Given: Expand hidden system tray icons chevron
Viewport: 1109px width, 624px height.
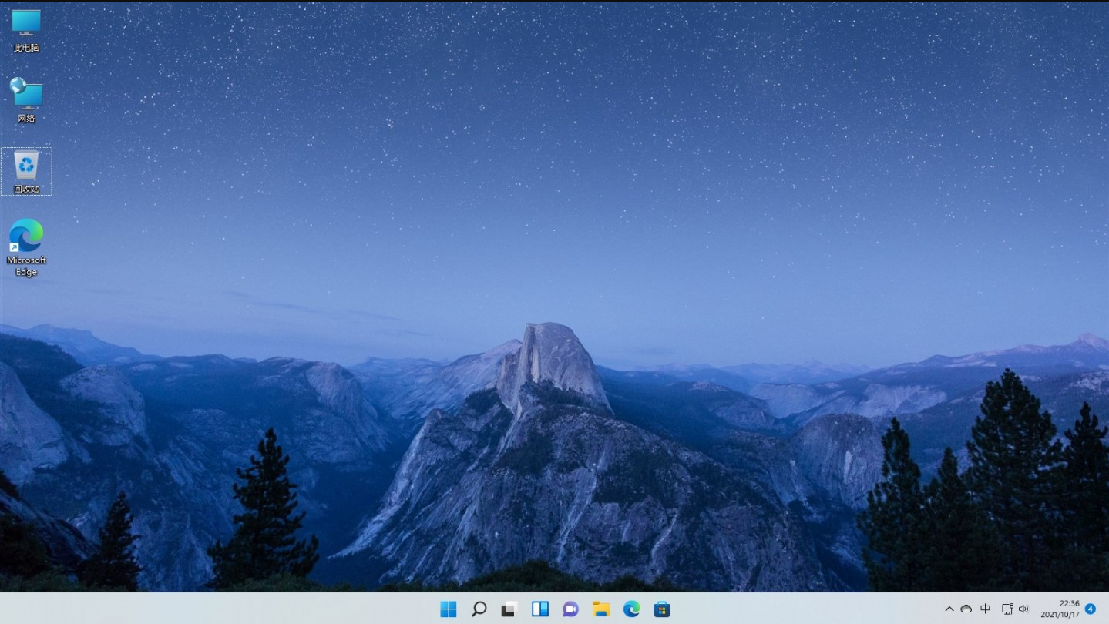Looking at the screenshot, I should coord(949,609).
